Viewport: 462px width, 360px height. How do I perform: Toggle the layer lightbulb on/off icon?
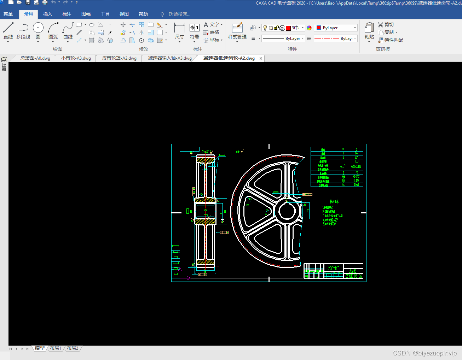pos(265,28)
